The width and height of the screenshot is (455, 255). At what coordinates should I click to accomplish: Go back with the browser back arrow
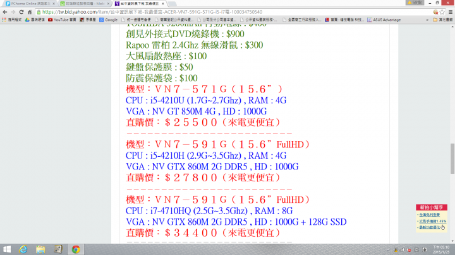point(4,12)
